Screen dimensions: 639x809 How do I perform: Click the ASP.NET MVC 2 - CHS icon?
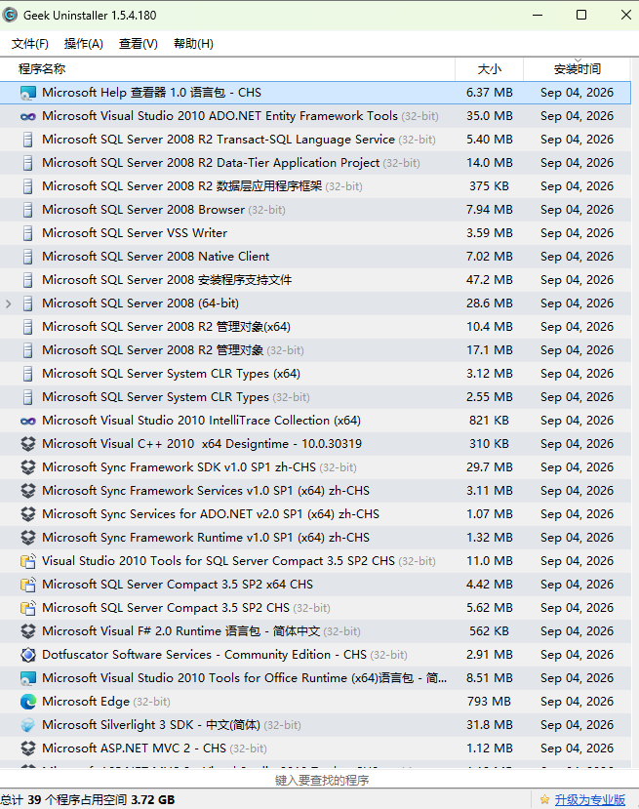coord(28,748)
